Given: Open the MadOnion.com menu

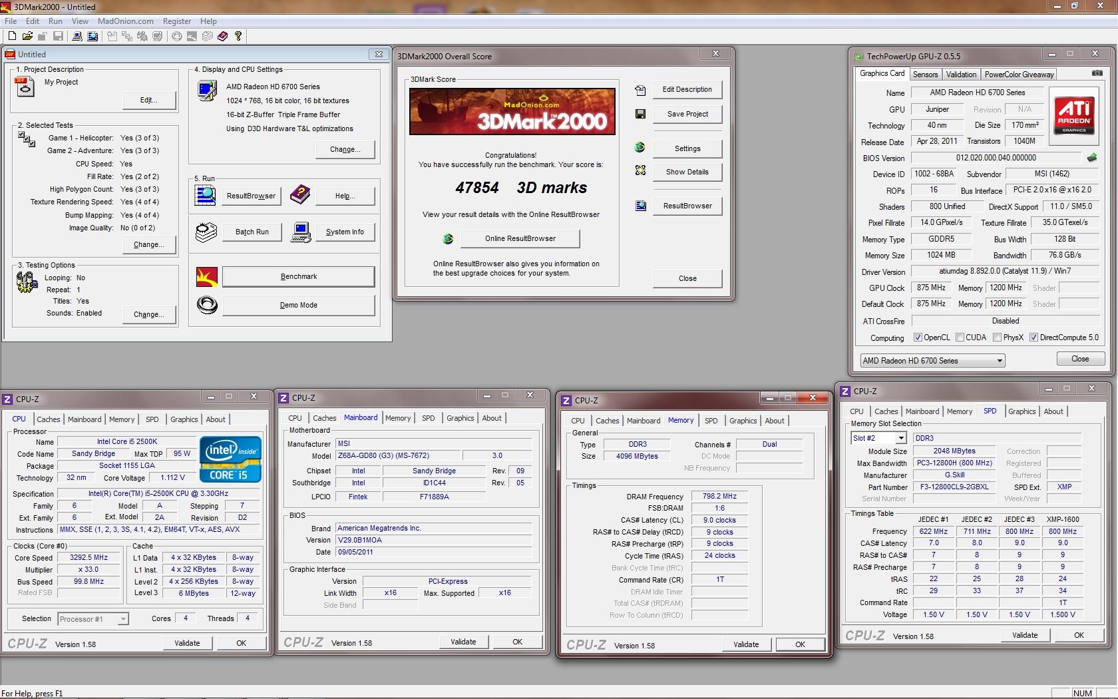Looking at the screenshot, I should click(125, 21).
